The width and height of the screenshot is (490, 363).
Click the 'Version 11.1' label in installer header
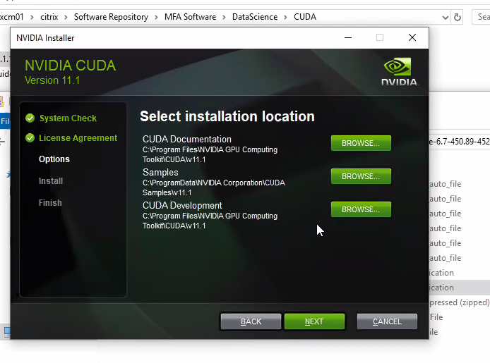52,80
